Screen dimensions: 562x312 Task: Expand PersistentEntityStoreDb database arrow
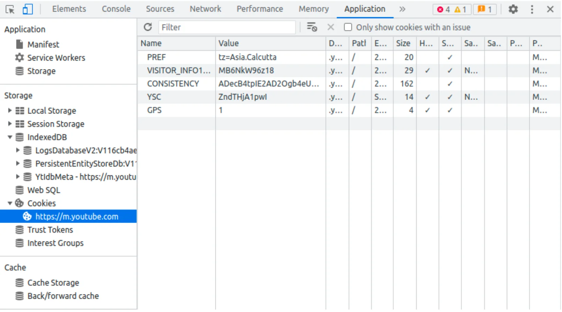coord(18,164)
